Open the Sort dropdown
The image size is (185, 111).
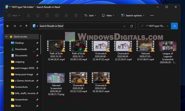click(x=90, y=15)
